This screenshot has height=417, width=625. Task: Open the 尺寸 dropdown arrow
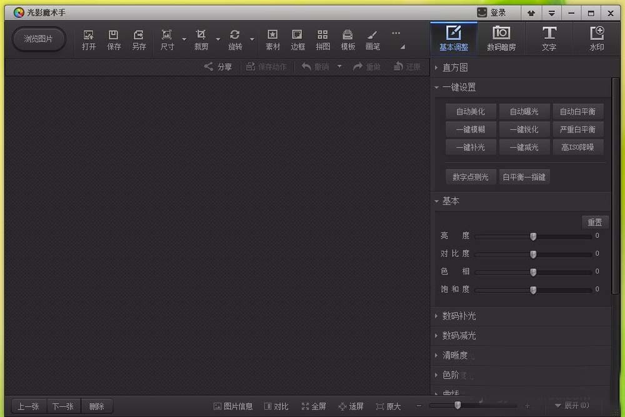coord(184,39)
